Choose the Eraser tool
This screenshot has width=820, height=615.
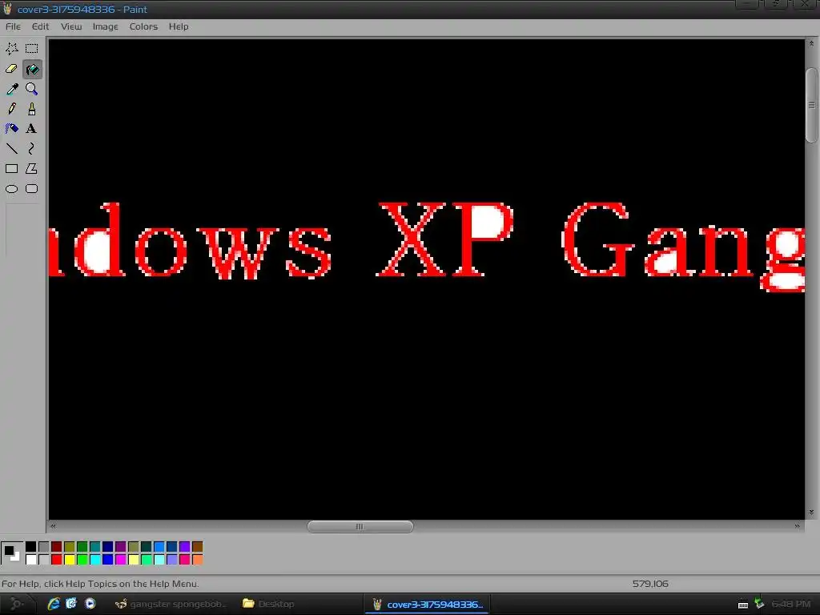coord(11,69)
